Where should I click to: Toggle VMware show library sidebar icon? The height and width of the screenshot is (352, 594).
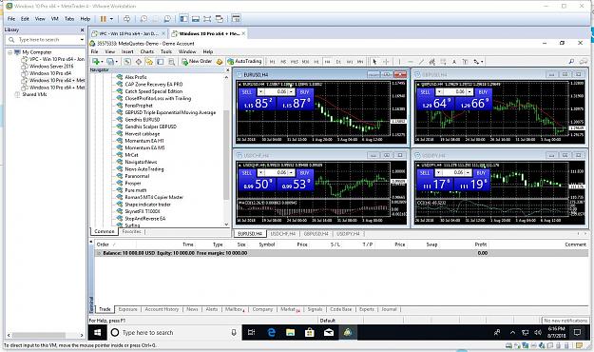coord(183,19)
